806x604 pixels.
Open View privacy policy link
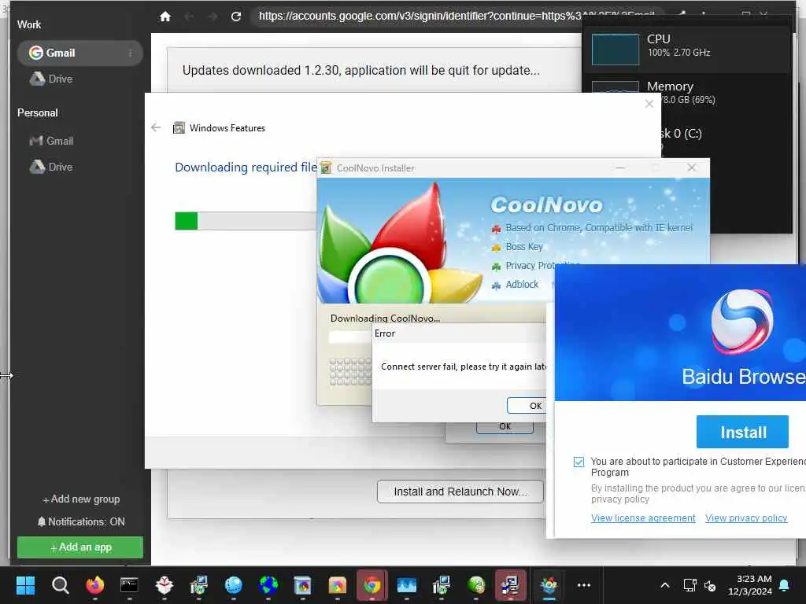[746, 518]
